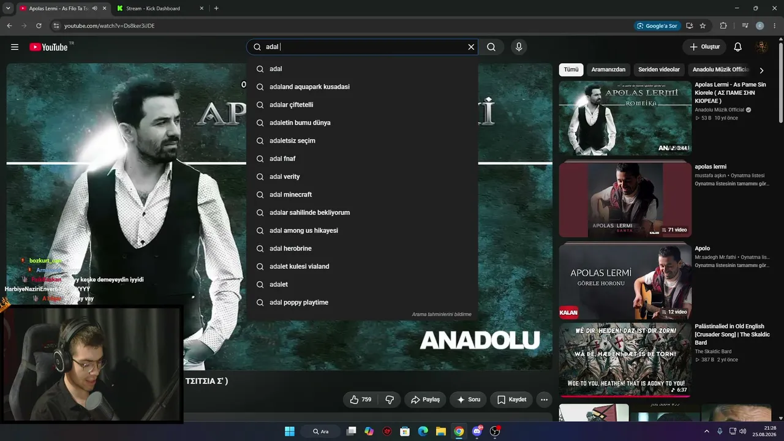
Task: Open the Palästinalied Crusader Song thumbnail
Action: click(625, 360)
